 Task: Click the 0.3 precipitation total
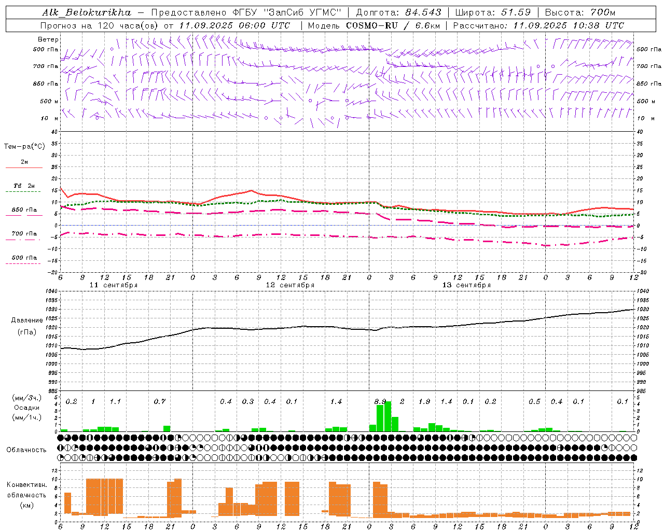coord(248,402)
